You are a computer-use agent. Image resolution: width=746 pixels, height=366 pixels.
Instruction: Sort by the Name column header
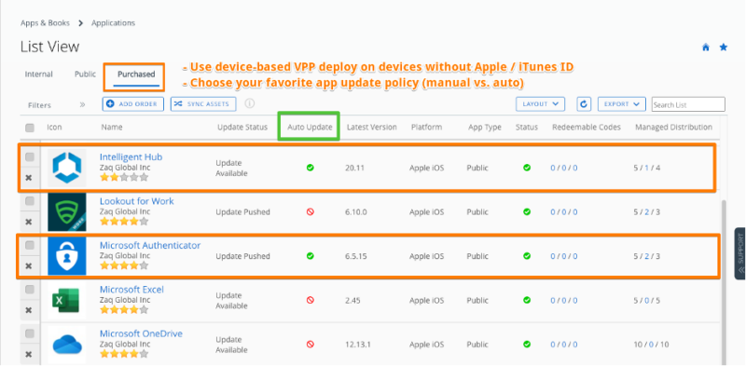point(112,128)
